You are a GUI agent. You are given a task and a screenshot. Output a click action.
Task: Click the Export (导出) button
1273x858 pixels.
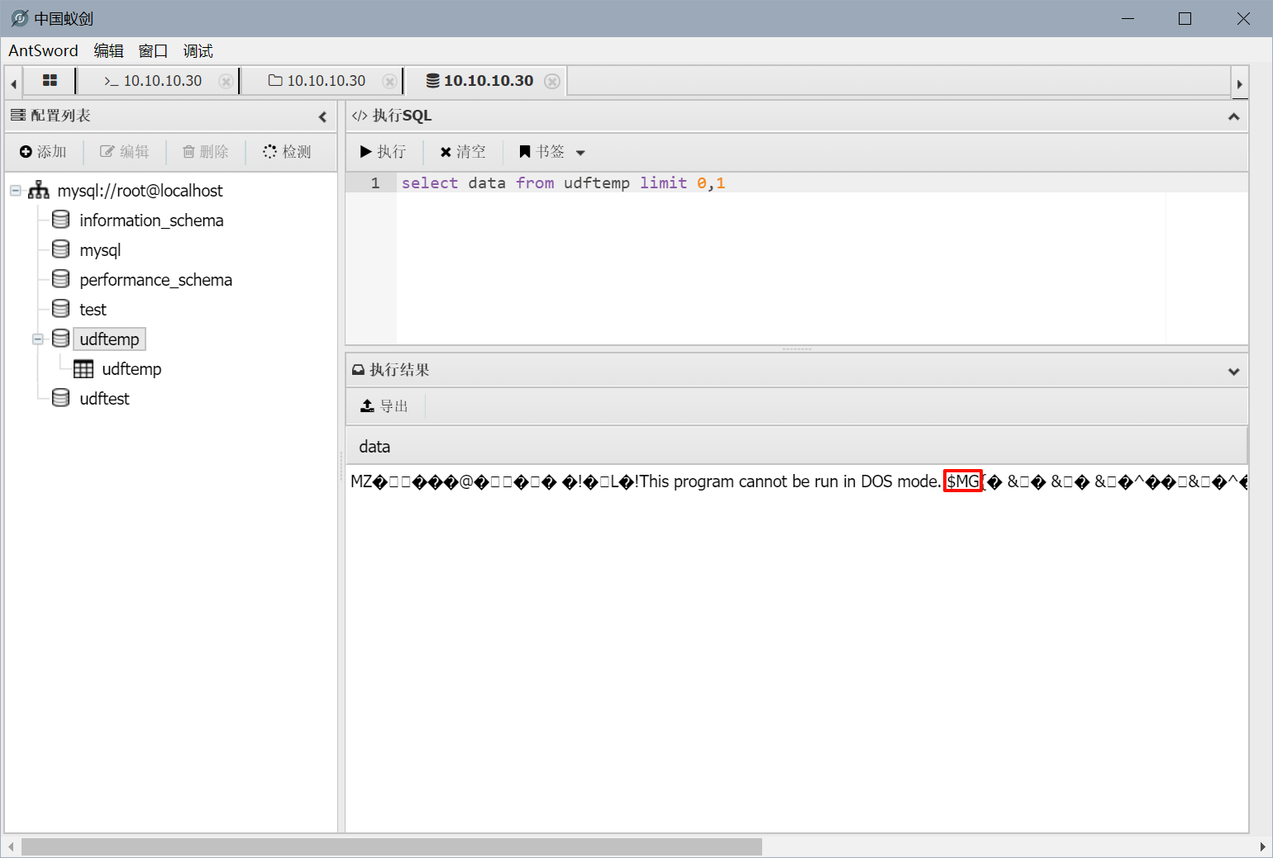coord(385,406)
